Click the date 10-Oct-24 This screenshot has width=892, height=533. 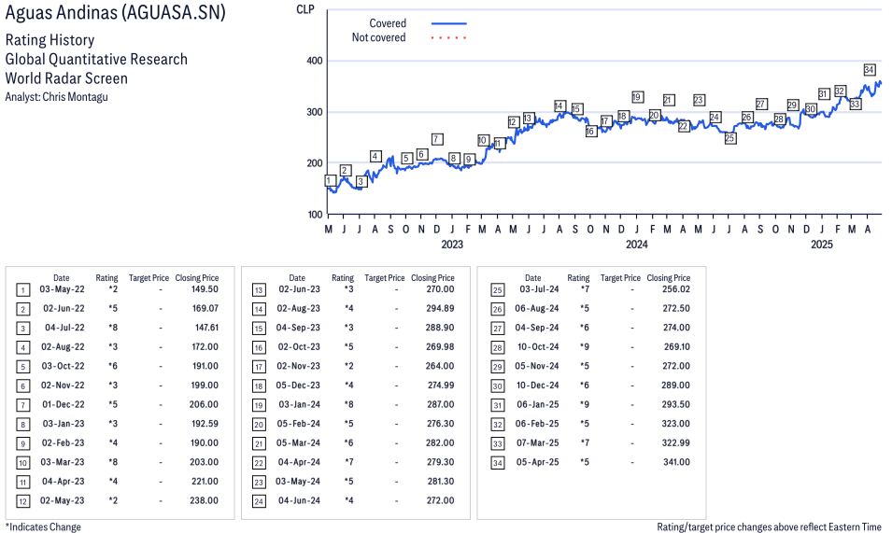point(538,346)
